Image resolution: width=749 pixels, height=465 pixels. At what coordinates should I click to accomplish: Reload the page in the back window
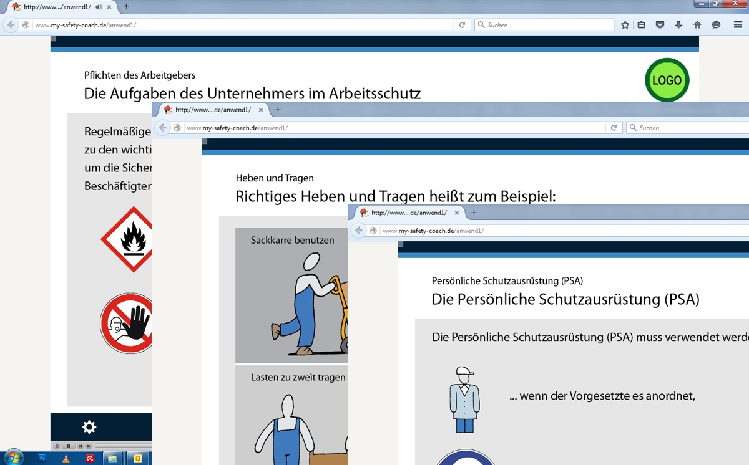(462, 25)
